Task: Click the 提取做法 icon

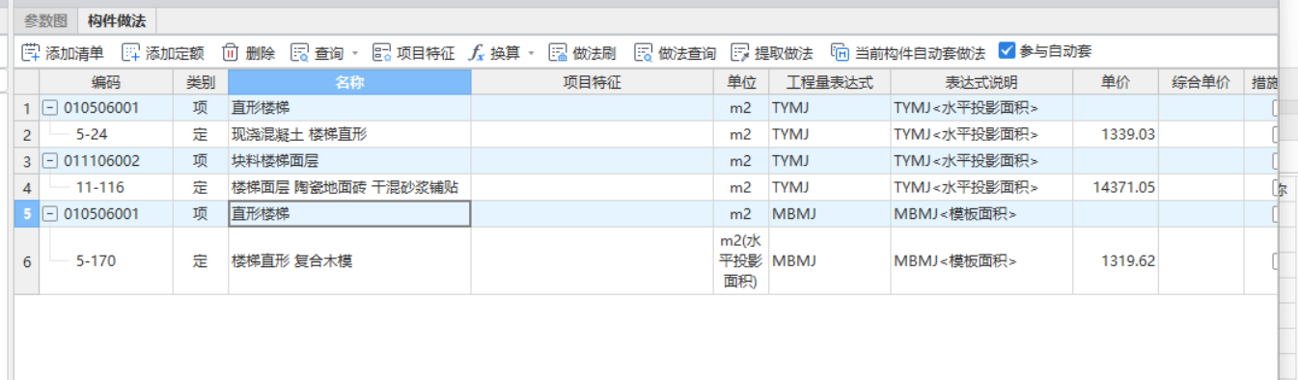Action: tap(740, 53)
